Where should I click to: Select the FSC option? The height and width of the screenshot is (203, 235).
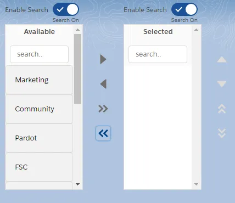click(40, 167)
